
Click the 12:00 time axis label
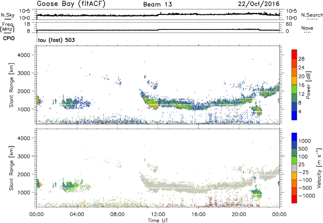point(158,215)
